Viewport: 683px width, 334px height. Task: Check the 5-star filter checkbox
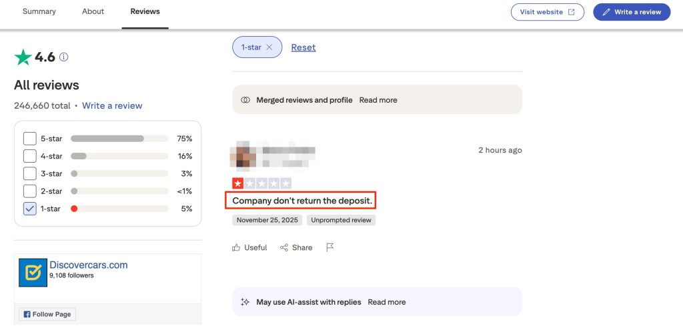pos(30,139)
